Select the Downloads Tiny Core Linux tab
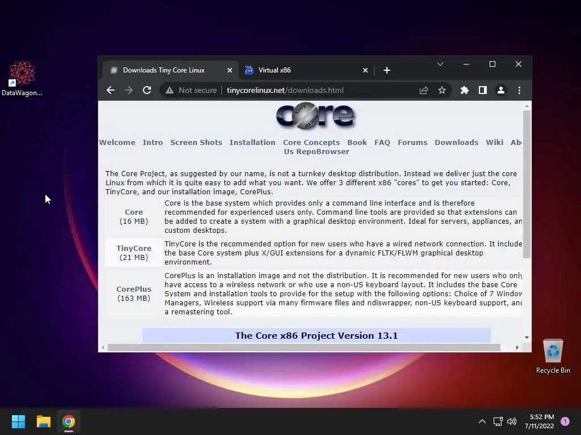 (171, 70)
